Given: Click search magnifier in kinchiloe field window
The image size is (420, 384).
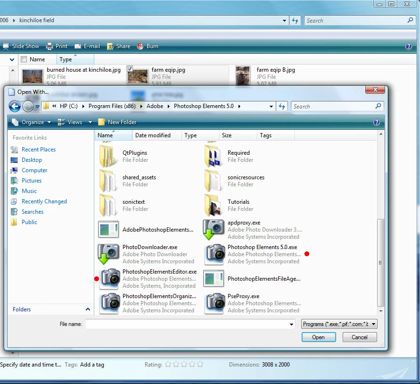Looking at the screenshot, I should tap(410, 20).
